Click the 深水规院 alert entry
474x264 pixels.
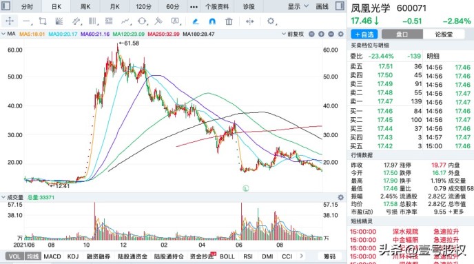coord(405,232)
